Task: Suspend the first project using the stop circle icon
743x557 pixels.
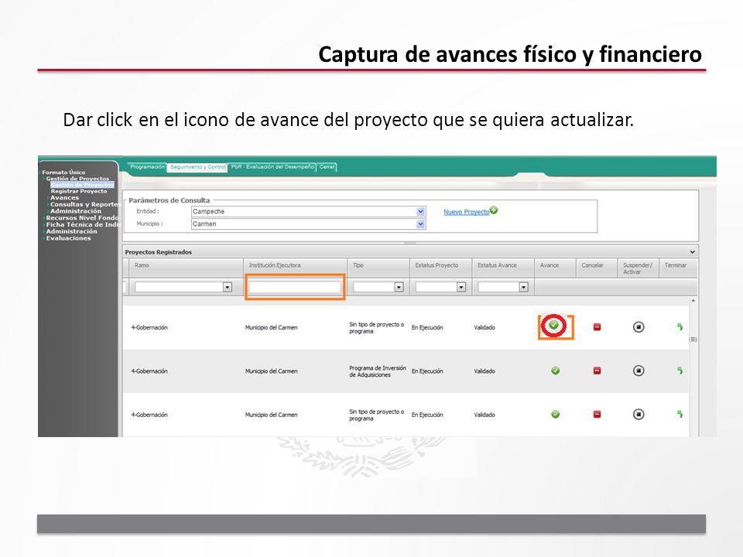Action: point(639,326)
